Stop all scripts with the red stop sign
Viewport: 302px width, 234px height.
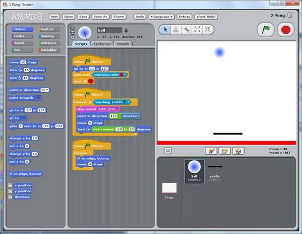285,30
